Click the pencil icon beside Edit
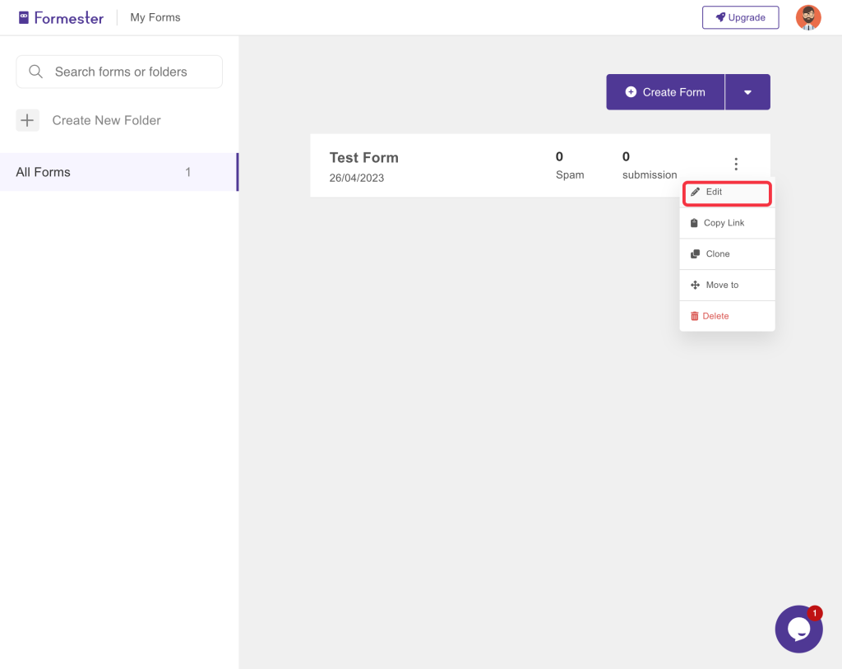The width and height of the screenshot is (842, 669). click(695, 192)
